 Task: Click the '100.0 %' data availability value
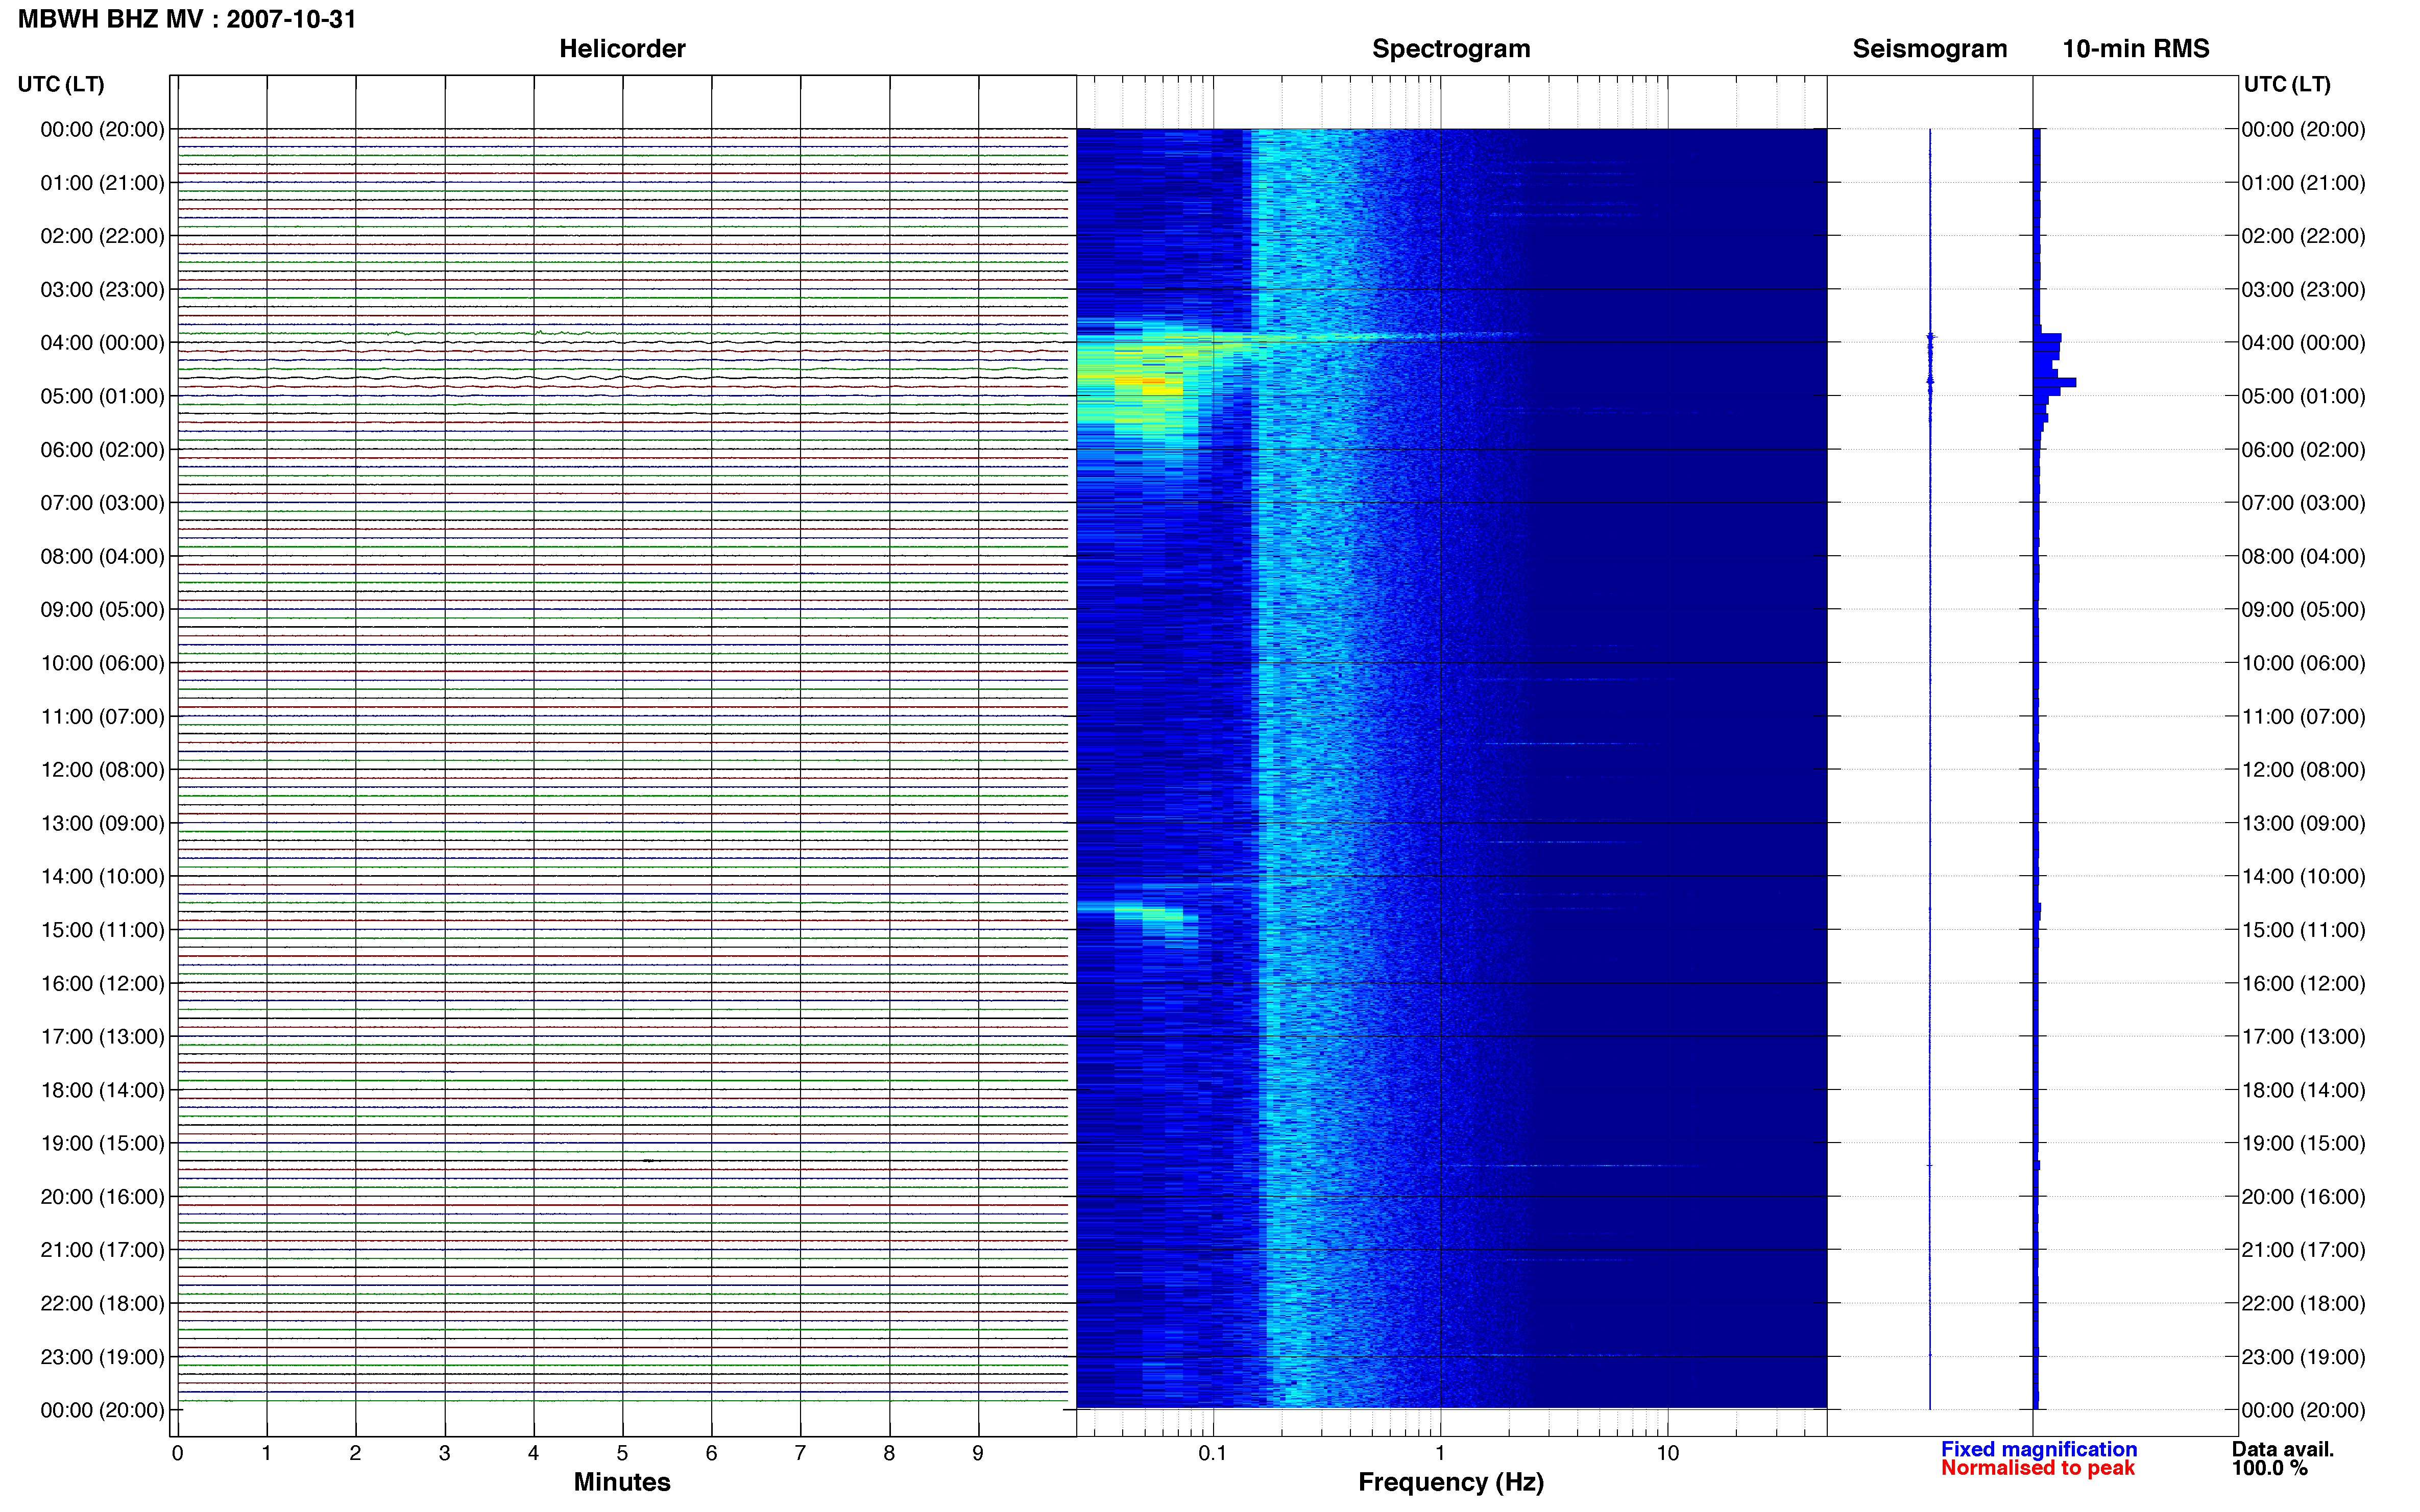coord(2270,1468)
